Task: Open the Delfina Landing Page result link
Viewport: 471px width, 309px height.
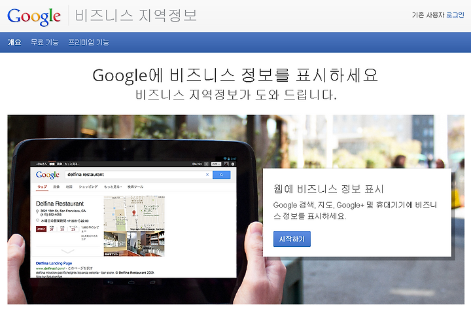Action: (x=54, y=263)
